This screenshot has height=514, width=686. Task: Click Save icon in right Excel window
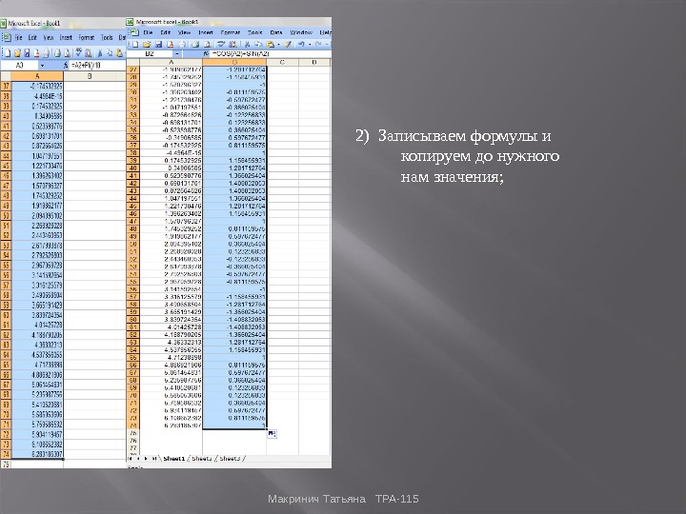(x=158, y=44)
